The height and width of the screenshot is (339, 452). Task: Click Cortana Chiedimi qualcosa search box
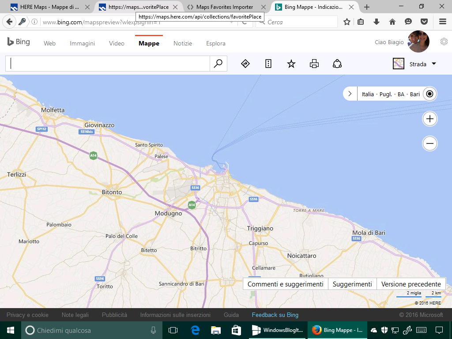tap(92, 330)
